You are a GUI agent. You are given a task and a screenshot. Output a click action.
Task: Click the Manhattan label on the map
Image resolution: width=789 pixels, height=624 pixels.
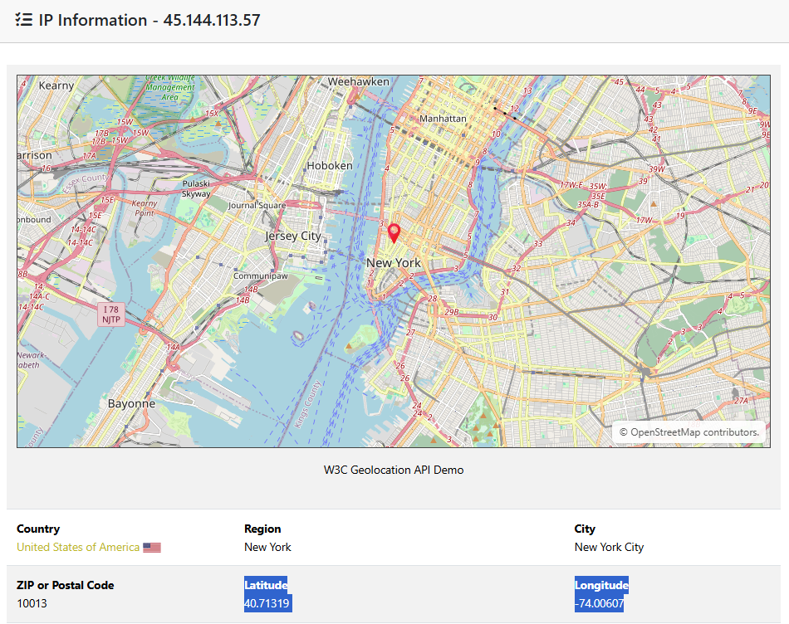(x=443, y=119)
